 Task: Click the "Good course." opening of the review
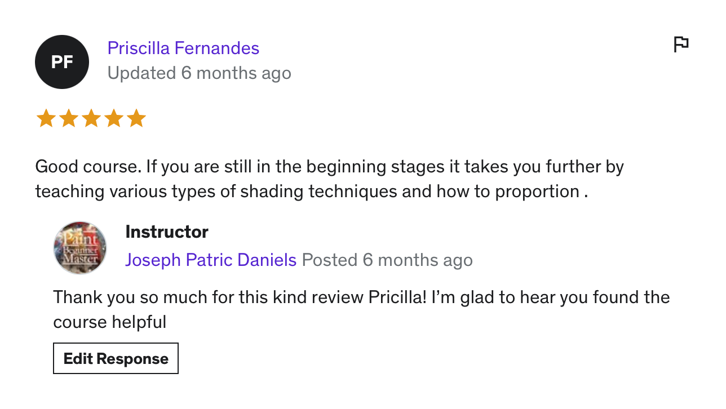pos(87,167)
